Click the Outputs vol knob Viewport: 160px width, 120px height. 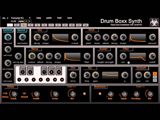click(x=147, y=75)
